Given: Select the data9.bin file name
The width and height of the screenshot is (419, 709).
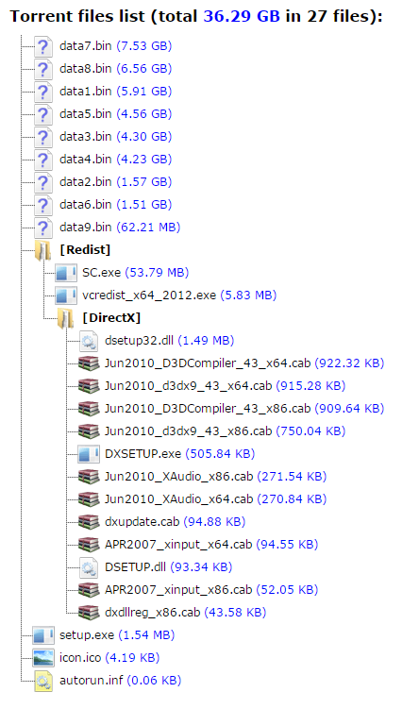Looking at the screenshot, I should [x=86, y=227].
